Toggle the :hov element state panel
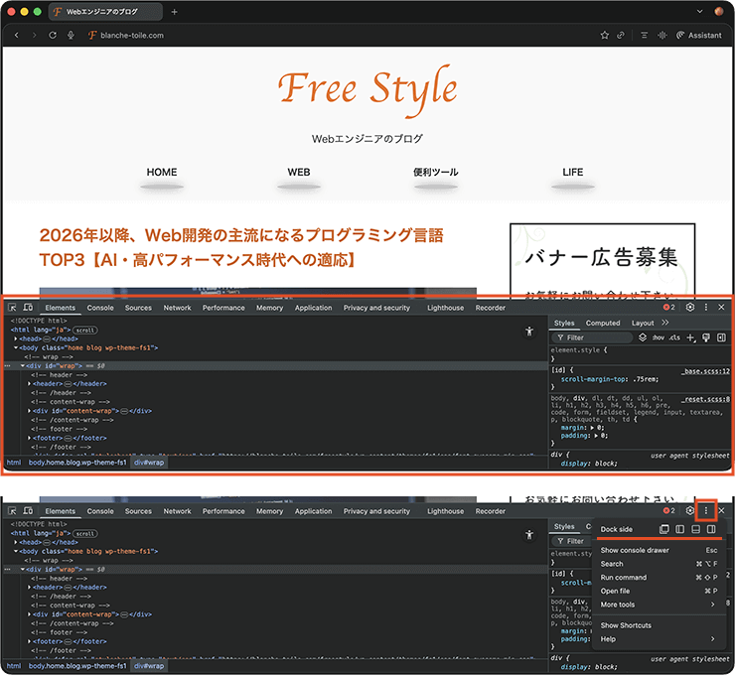735x675 pixels. pos(659,337)
